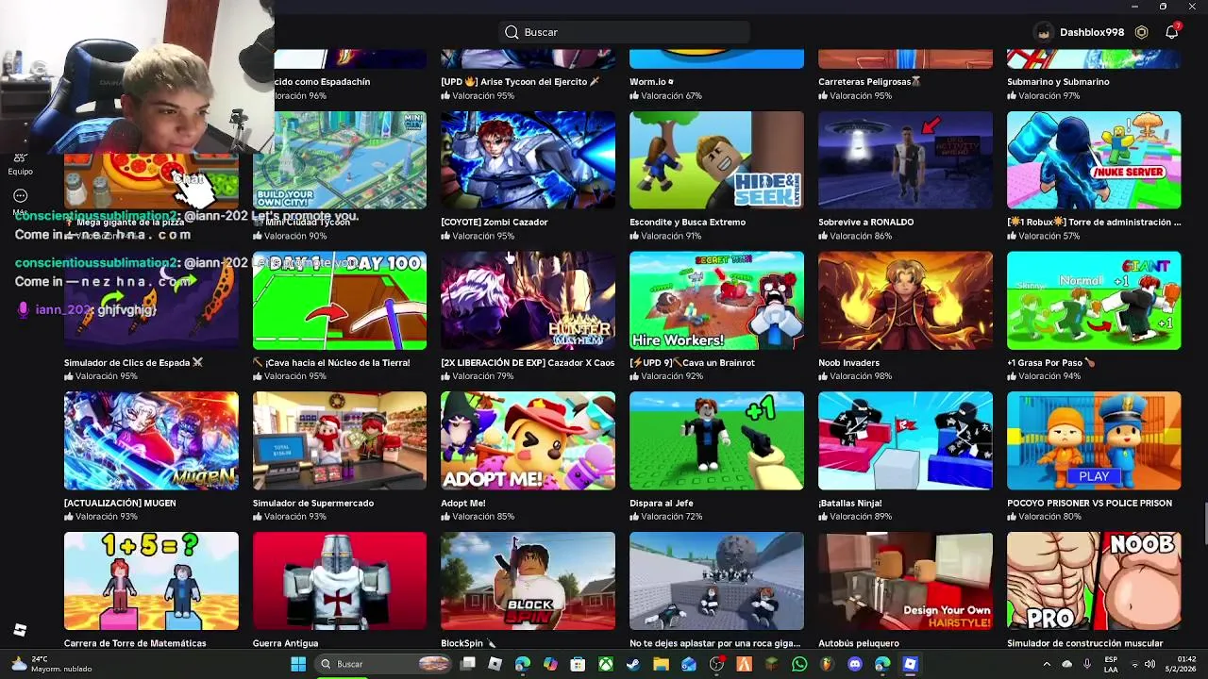Open the Sobrevive a RONALDO thumbnail
1208x679 pixels.
pyautogui.click(x=905, y=160)
